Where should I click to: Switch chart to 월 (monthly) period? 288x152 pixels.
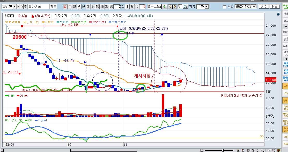(x=74, y=6)
